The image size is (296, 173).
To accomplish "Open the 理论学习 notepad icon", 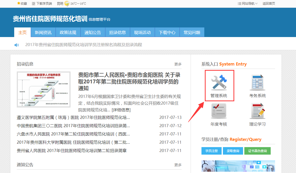I will pyautogui.click(x=257, y=111).
